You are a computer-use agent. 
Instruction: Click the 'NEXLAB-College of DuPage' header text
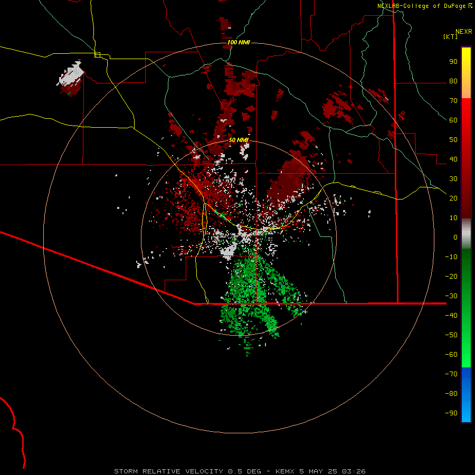[x=421, y=6]
